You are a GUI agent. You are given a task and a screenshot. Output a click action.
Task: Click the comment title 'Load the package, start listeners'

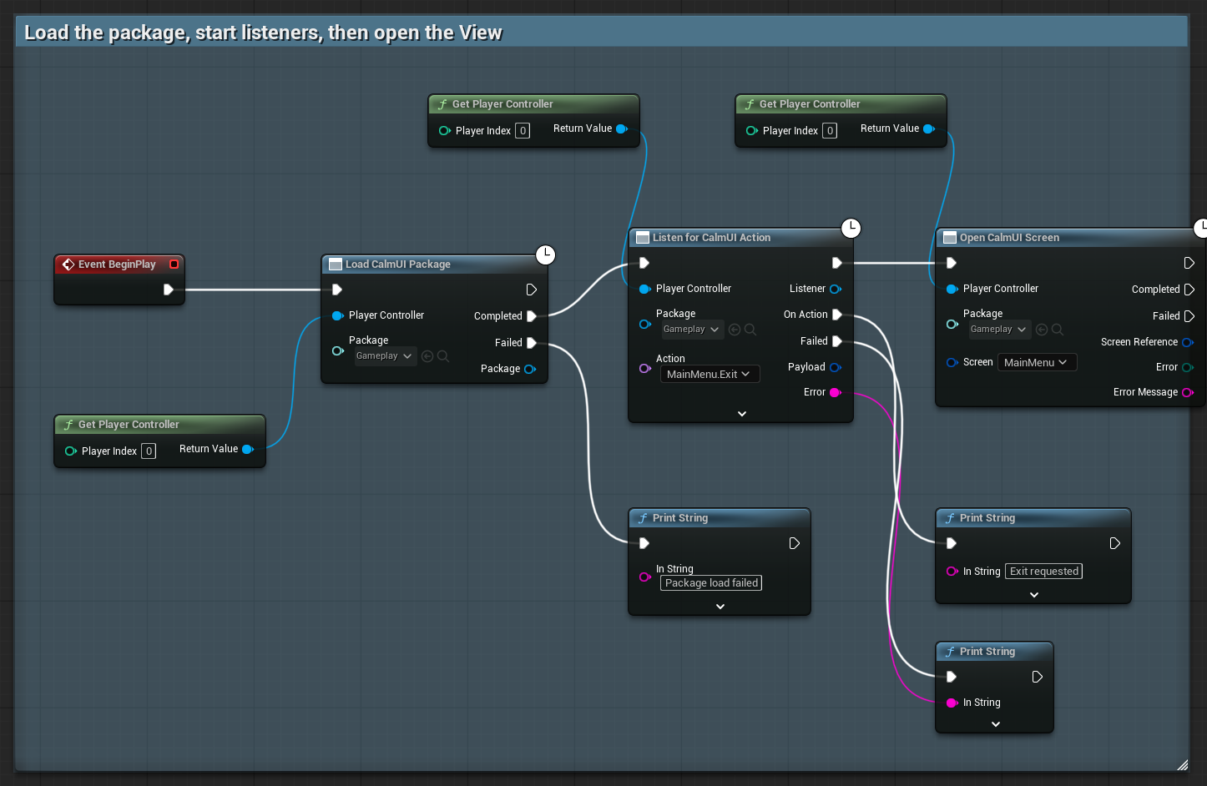point(263,33)
